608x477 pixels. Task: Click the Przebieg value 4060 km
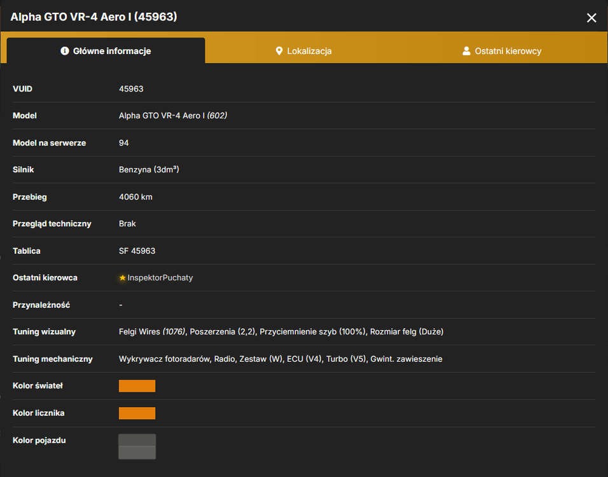135,197
